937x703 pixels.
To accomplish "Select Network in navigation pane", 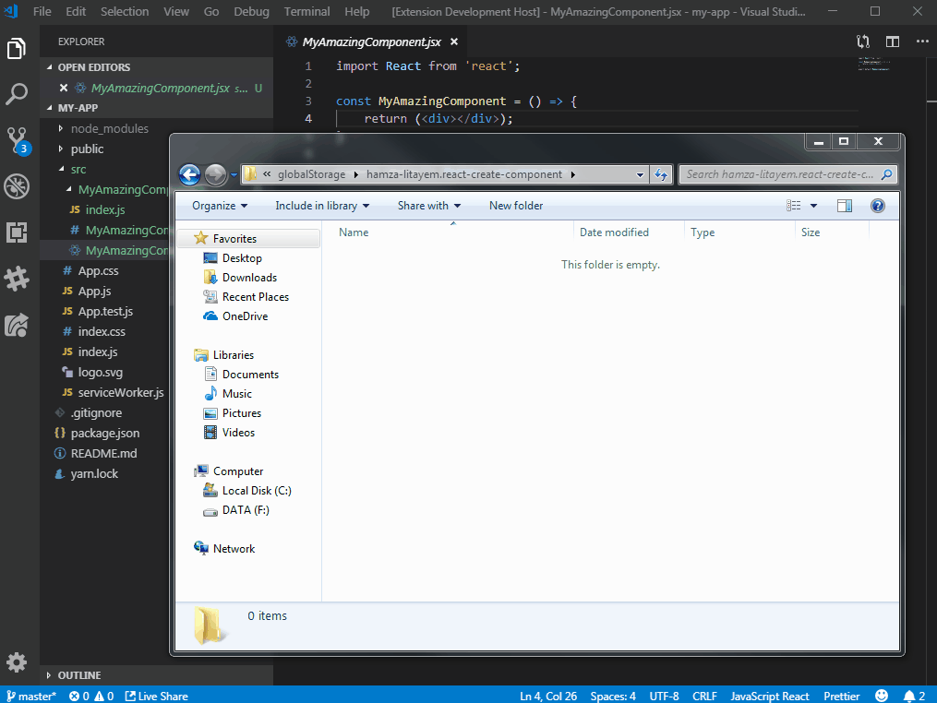I will coord(234,548).
